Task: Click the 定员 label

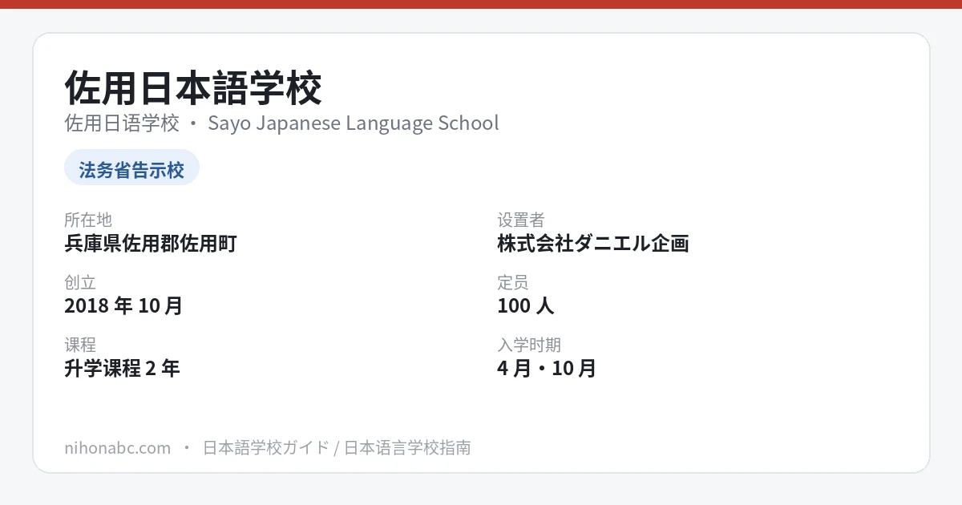Action: (x=513, y=282)
